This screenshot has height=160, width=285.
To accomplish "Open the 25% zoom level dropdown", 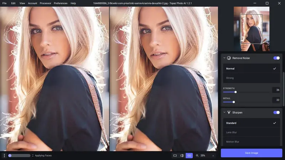I will point(203,155).
